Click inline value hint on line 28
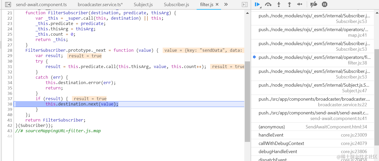 (x=203, y=50)
